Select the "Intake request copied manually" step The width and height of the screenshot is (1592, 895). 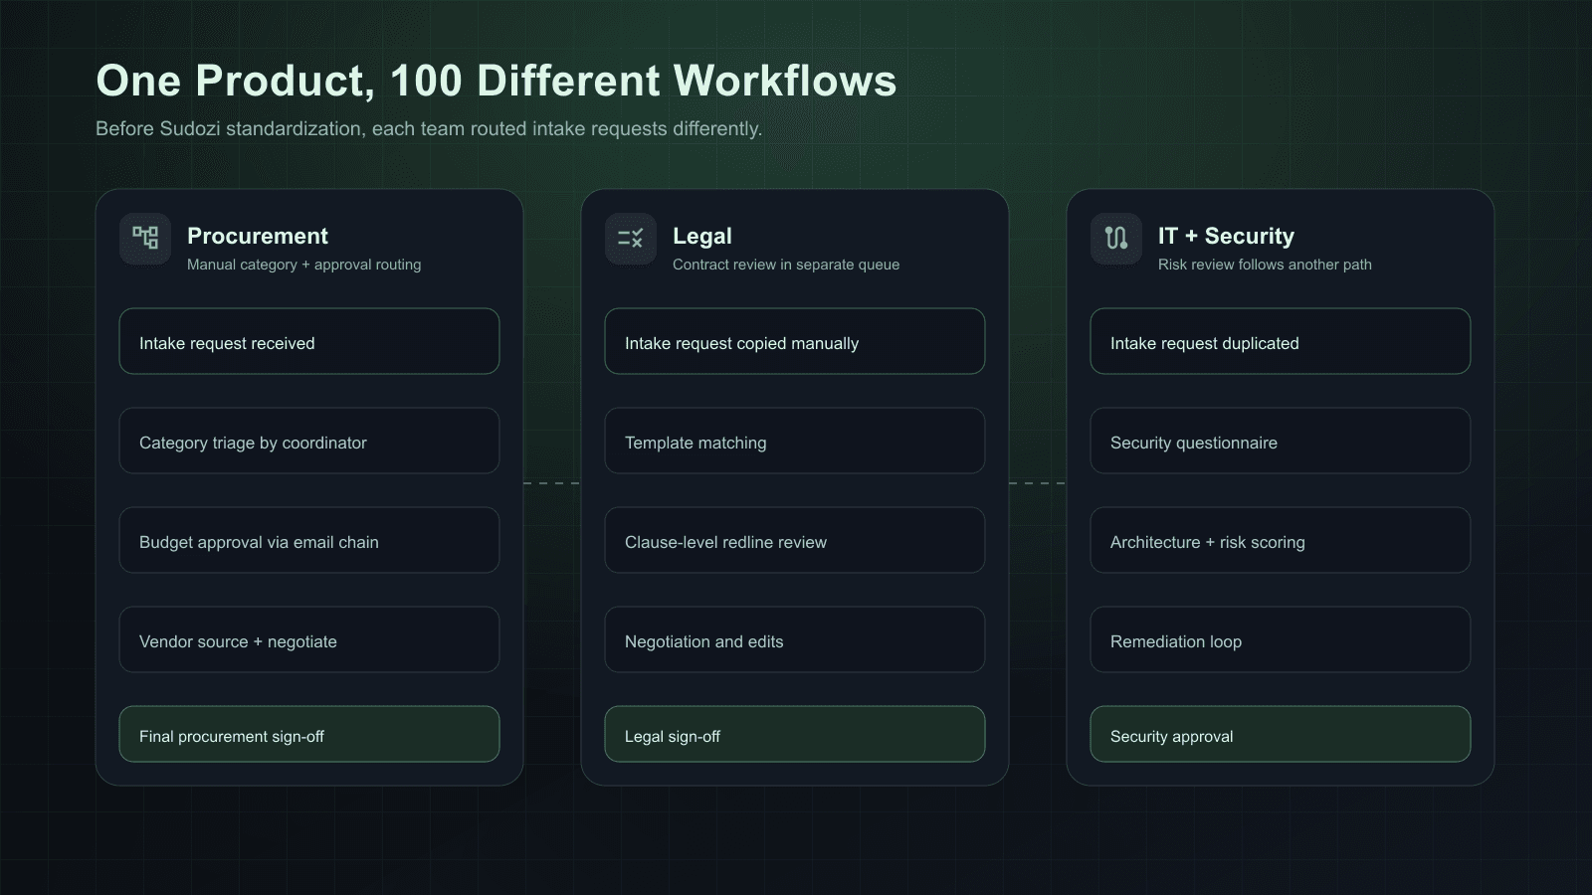click(x=795, y=341)
